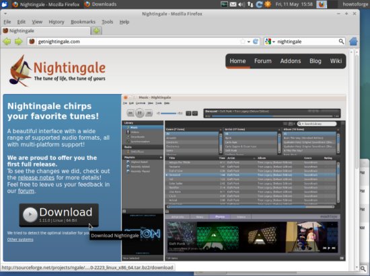Click the browser forward arrow
370x276 pixels.
pyautogui.click(x=18, y=42)
